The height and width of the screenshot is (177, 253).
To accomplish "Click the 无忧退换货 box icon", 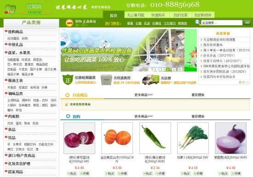I will click(x=106, y=80).
